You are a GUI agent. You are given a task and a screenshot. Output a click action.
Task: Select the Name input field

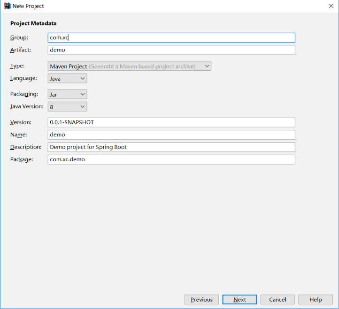pos(171,135)
